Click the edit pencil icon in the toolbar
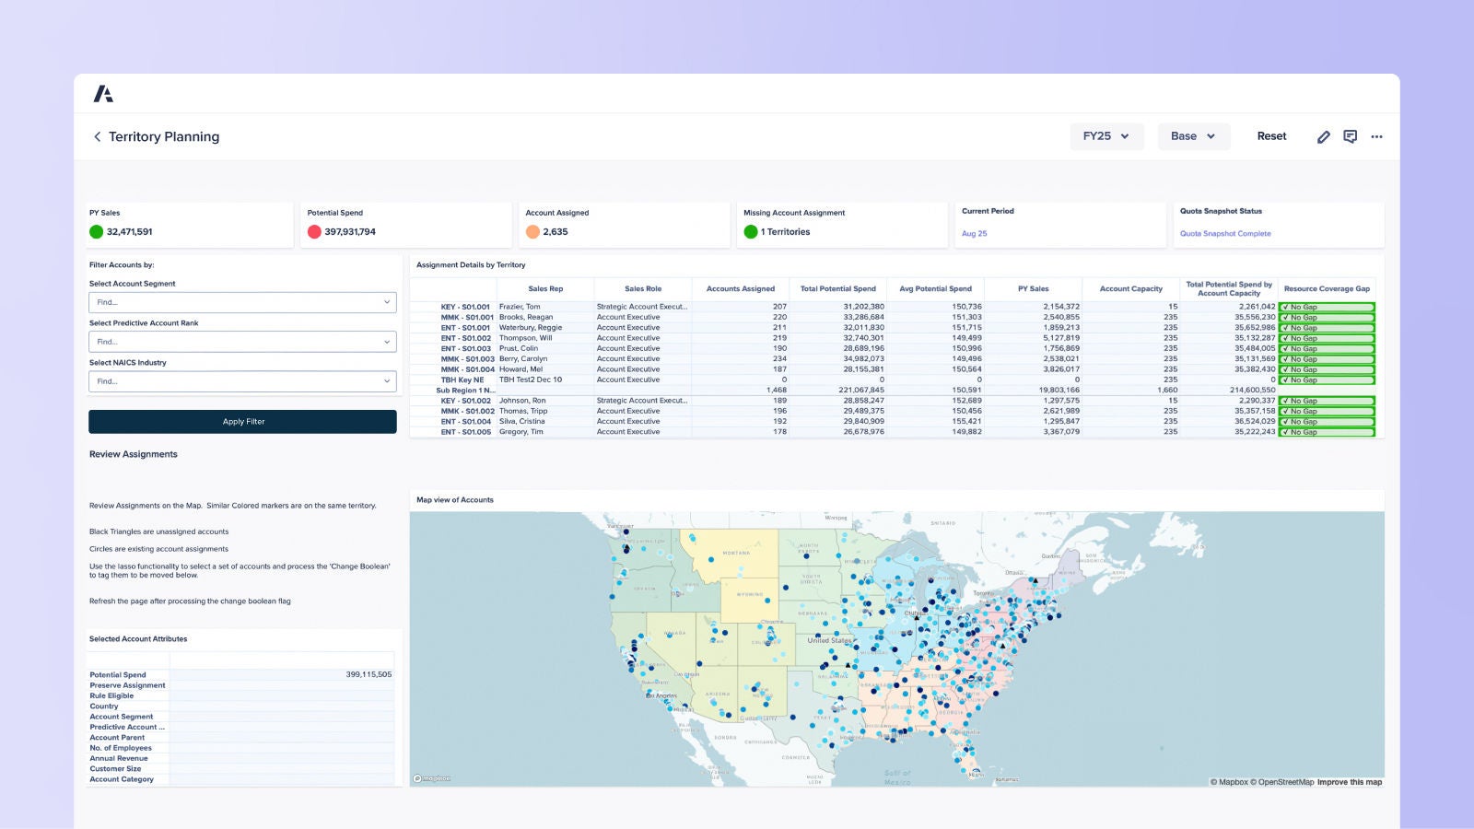Screen dimensions: 1474x829 click(x=1324, y=136)
